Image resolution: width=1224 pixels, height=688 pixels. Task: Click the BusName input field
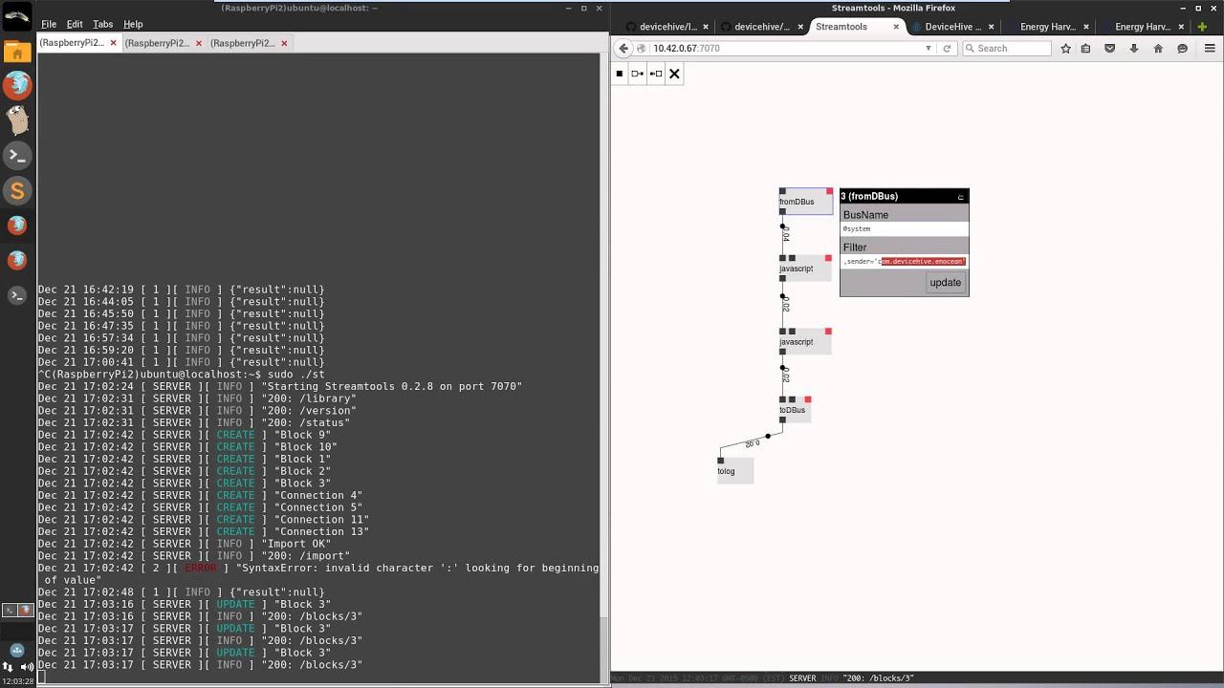pyautogui.click(x=904, y=229)
